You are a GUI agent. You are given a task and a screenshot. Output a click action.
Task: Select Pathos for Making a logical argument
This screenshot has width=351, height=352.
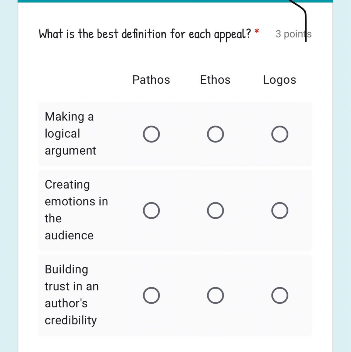point(151,134)
